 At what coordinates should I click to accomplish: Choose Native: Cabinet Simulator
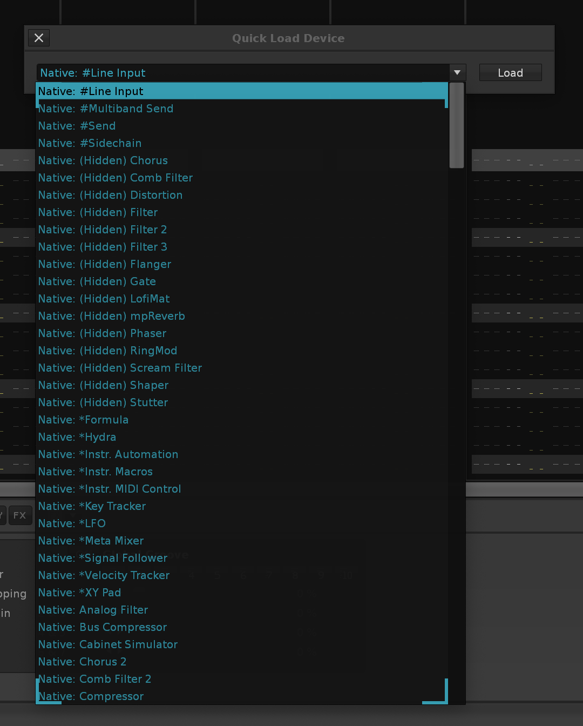108,644
